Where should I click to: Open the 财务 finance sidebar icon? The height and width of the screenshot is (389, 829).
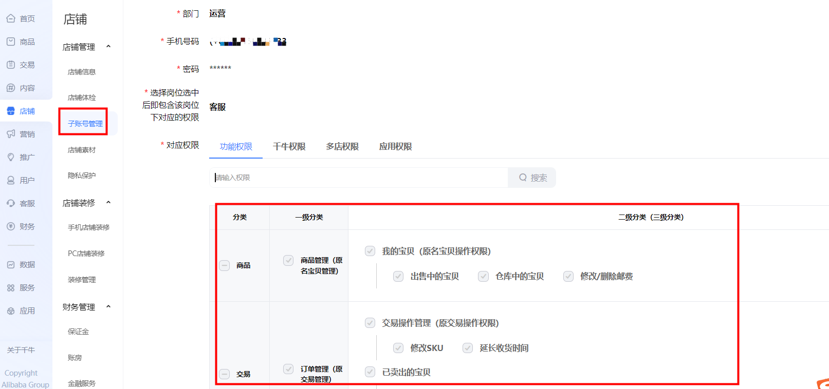[11, 226]
